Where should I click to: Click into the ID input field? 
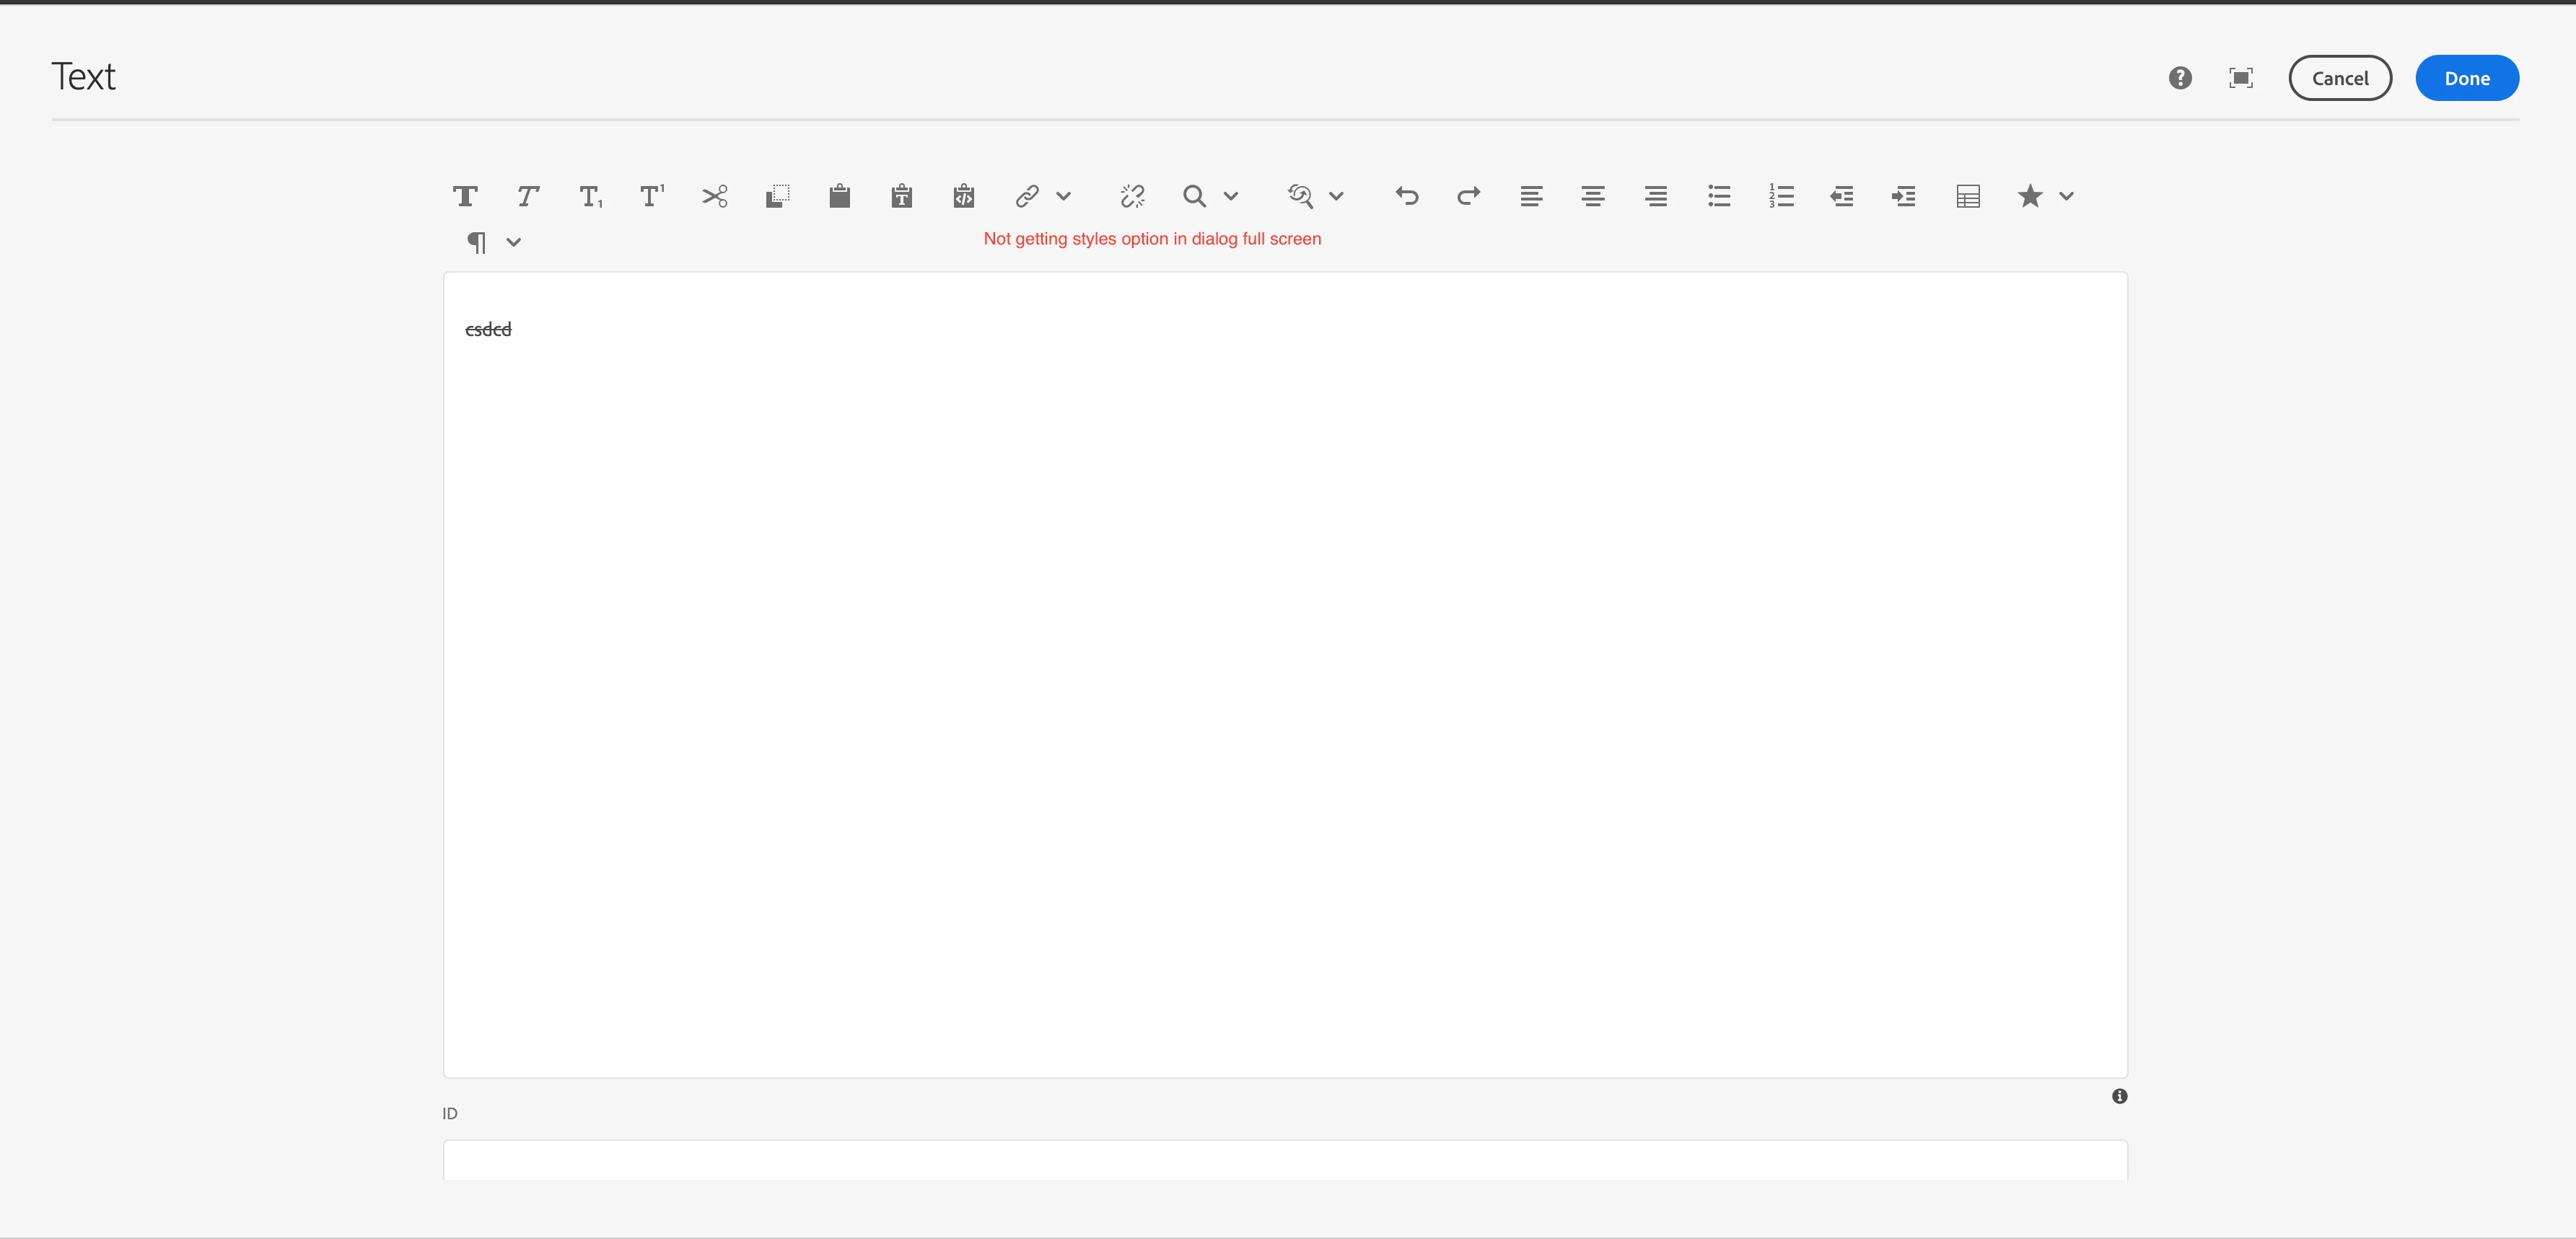(1284, 1160)
